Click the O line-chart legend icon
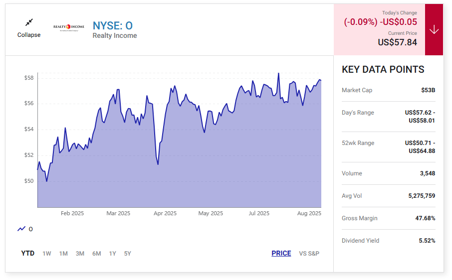452x280 pixels. [x=21, y=229]
